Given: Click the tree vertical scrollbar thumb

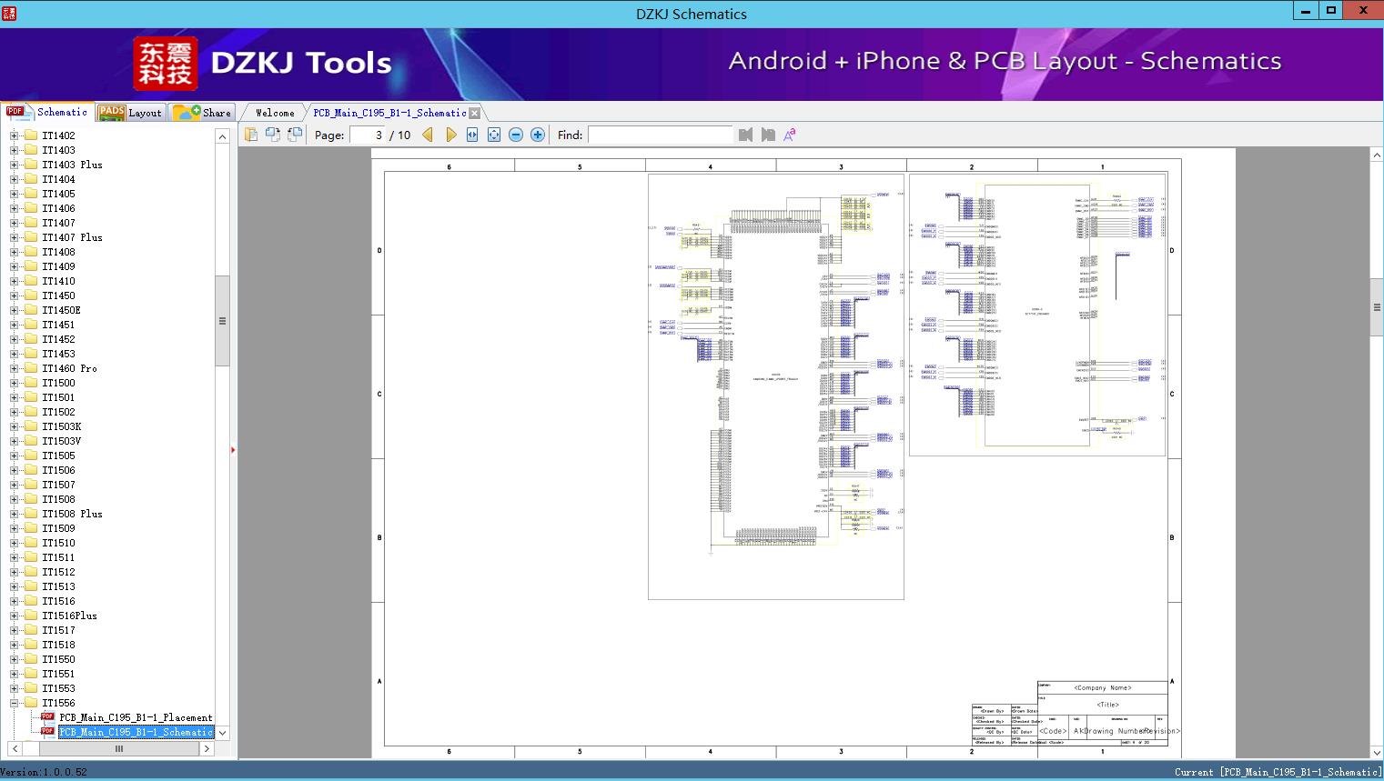Looking at the screenshot, I should tap(222, 320).
